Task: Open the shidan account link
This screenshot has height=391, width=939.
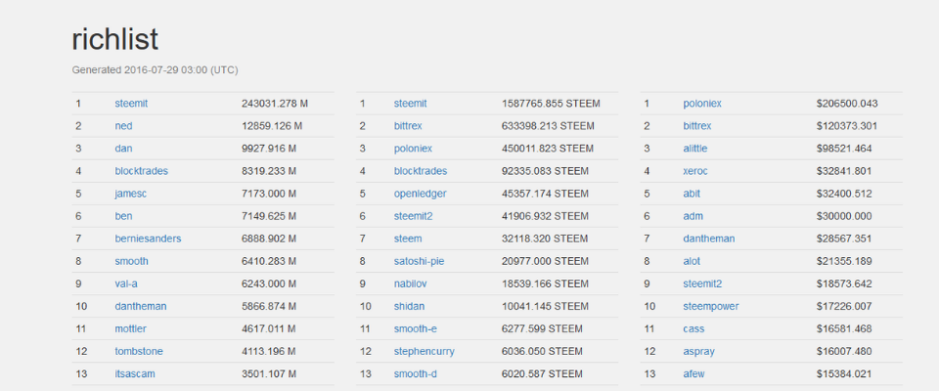Action: [x=409, y=307]
